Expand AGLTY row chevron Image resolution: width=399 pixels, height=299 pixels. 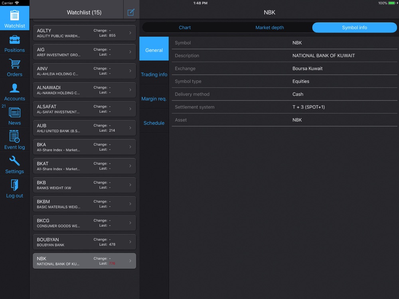pyautogui.click(x=130, y=33)
